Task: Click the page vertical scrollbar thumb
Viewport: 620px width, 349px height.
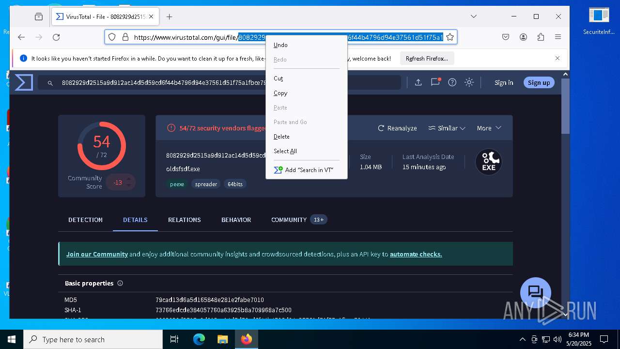Action: tap(565, 107)
